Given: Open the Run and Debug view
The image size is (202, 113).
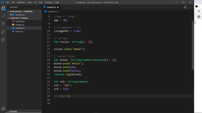Looking at the screenshot, I should coord(3,31).
